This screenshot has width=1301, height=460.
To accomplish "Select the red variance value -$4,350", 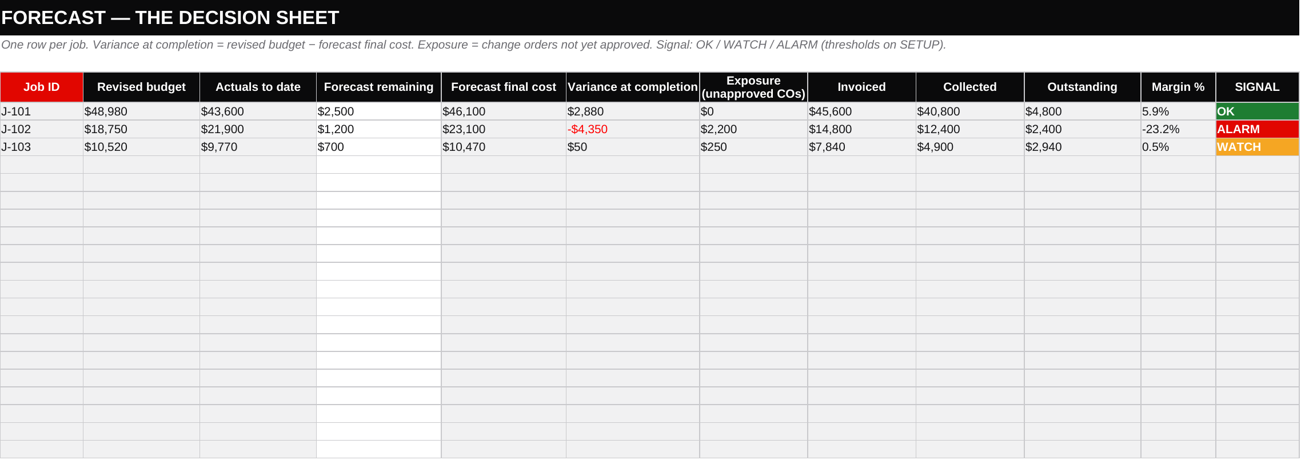I will tap(633, 129).
